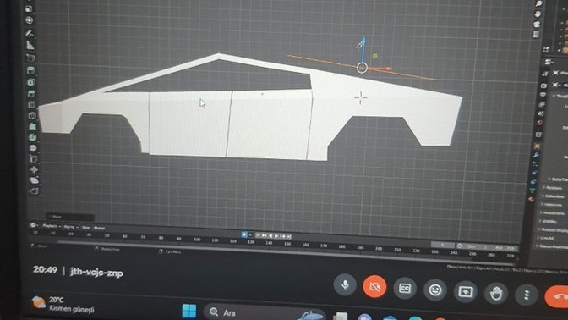
Task: Expand the Viewport Display panel
Action: pyautogui.click(x=553, y=230)
